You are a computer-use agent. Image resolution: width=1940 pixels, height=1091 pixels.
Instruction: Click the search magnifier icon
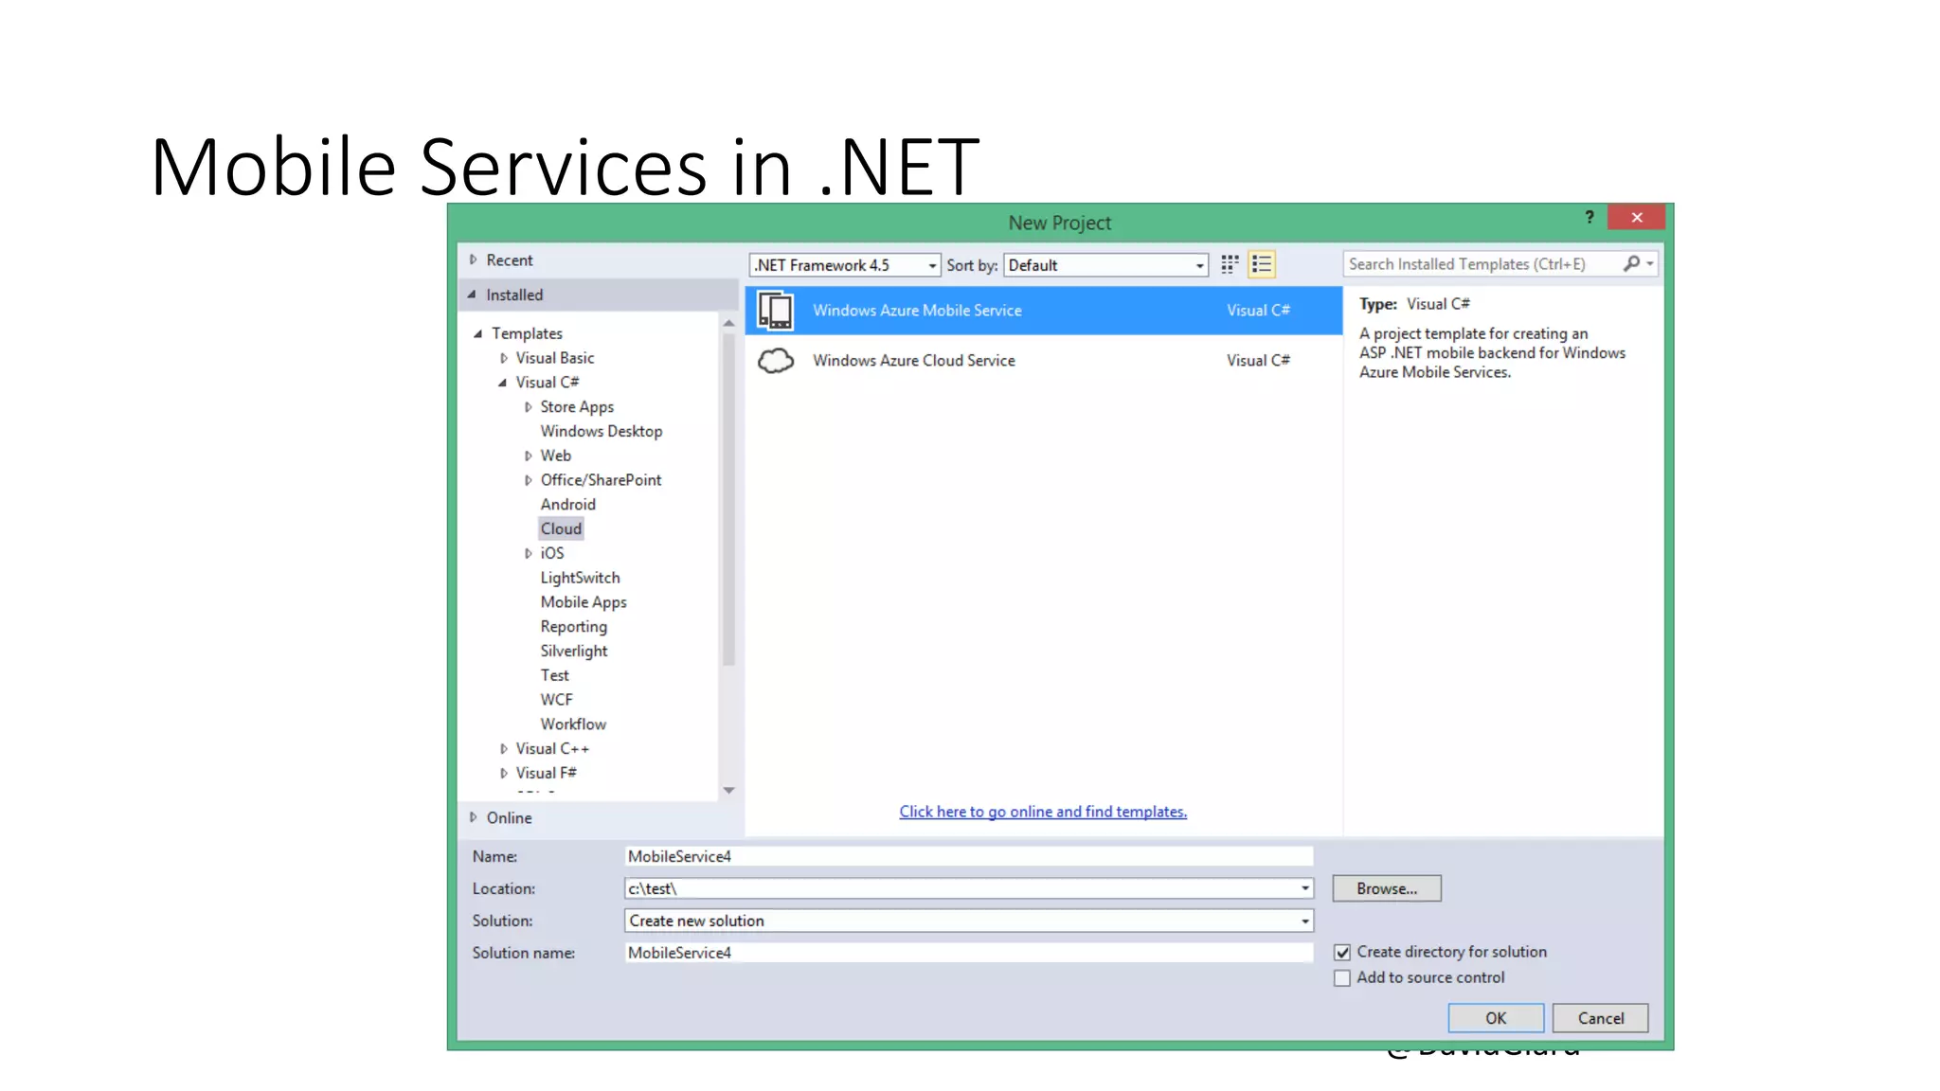click(x=1631, y=263)
